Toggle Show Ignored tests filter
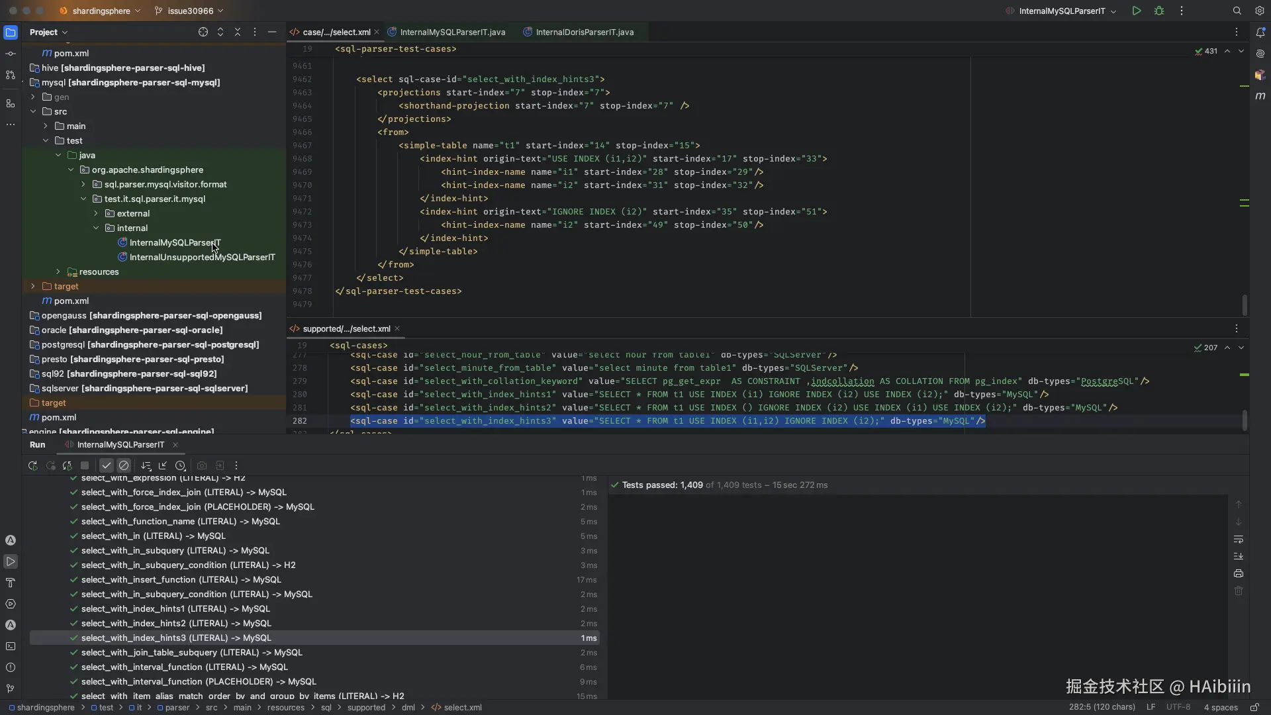The height and width of the screenshot is (715, 1271). click(124, 465)
